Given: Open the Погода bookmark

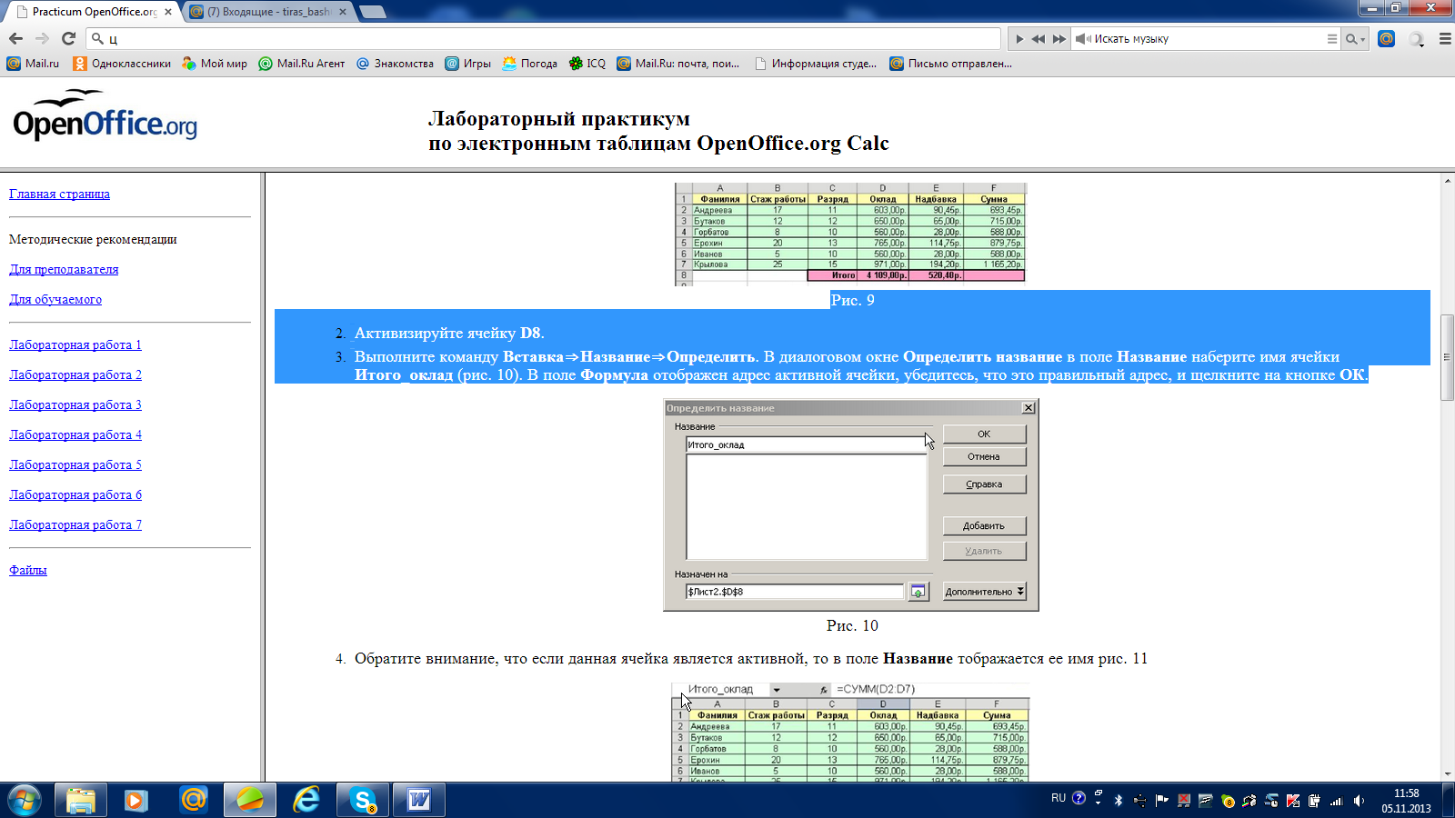Looking at the screenshot, I should point(529,64).
